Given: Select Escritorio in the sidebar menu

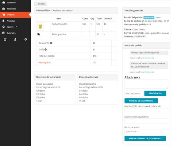Looking at the screenshot, I should point(11,3).
